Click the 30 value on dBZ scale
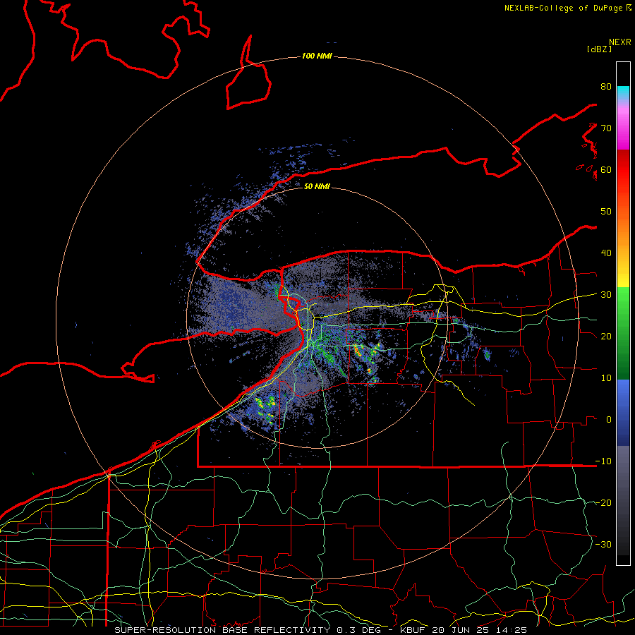The height and width of the screenshot is (635, 635). coord(606,295)
